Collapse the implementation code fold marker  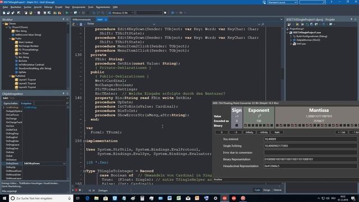click(x=85, y=141)
